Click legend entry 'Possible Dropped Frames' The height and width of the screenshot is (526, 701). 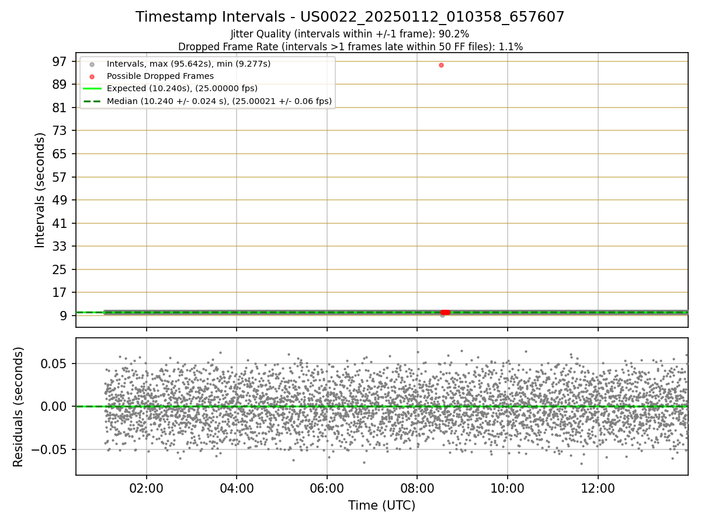pyautogui.click(x=160, y=76)
